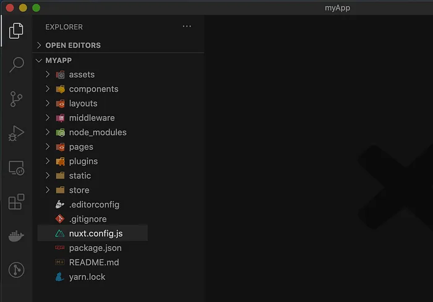Viewport: 433px width, 302px height.
Task: Open the Explorer view in activity bar
Action: (x=16, y=31)
